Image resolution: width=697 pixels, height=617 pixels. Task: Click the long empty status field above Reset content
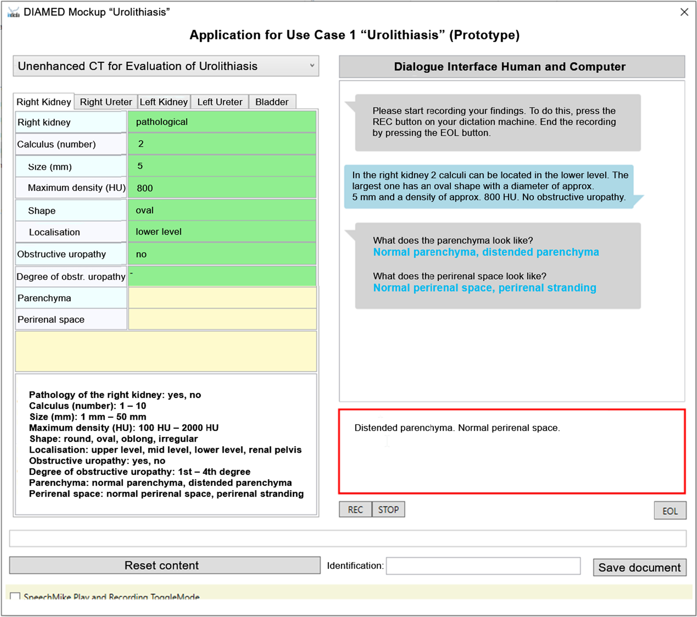tap(348, 538)
